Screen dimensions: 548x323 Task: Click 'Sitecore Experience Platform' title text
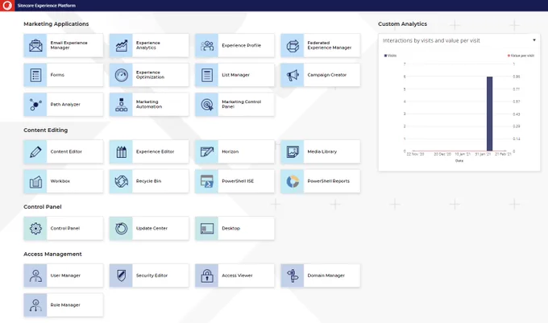coord(47,6)
